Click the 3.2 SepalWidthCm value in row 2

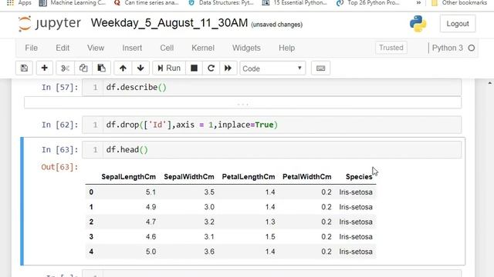click(x=209, y=222)
